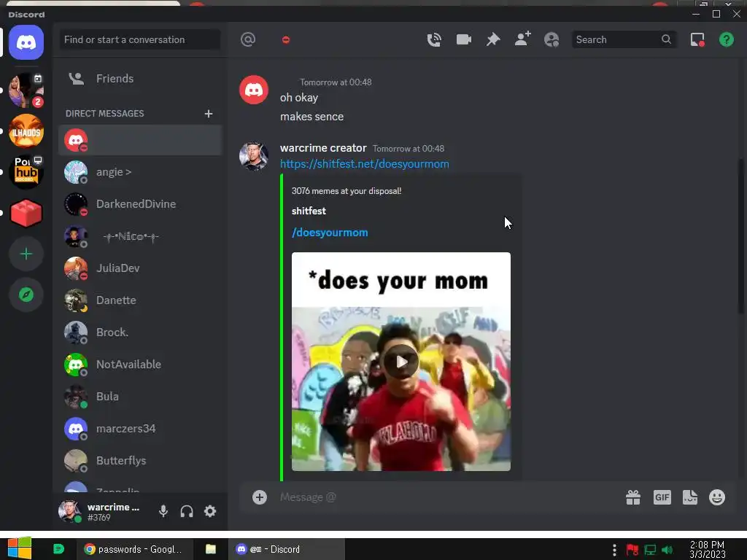Add a server with the plus icon
The width and height of the screenshot is (747, 560).
pos(26,254)
